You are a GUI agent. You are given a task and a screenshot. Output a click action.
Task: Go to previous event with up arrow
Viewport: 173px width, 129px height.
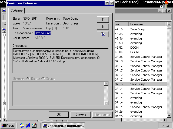click(103, 19)
